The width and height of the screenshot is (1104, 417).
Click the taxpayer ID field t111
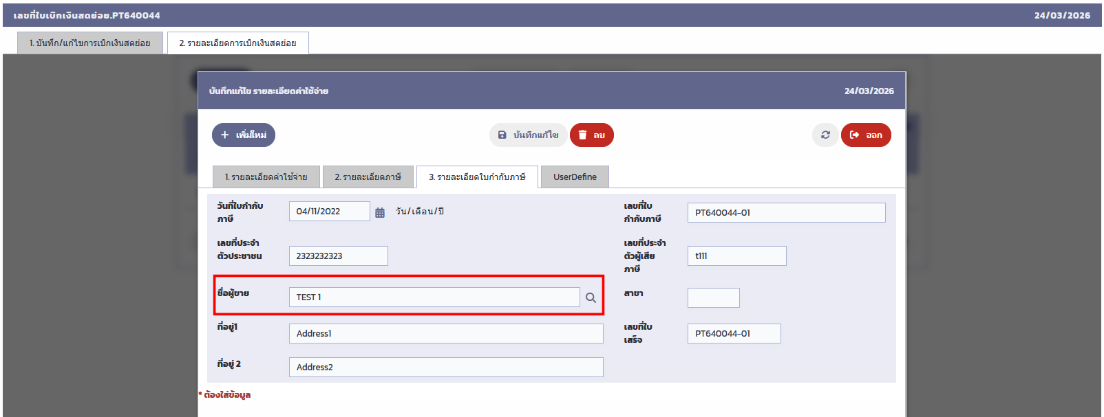click(736, 256)
